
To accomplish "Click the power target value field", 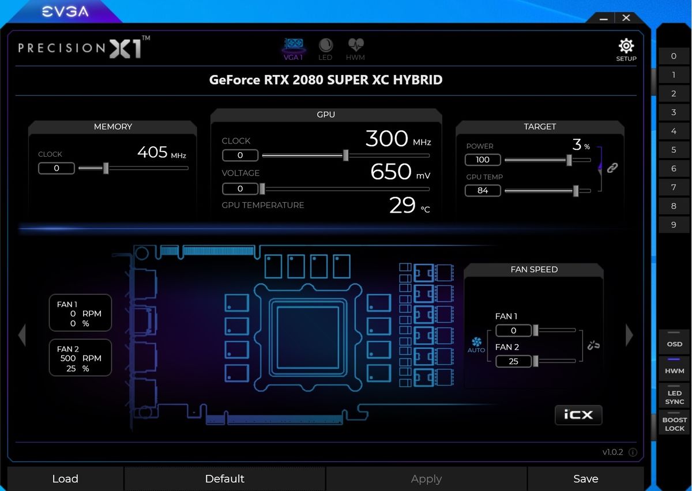I will pyautogui.click(x=483, y=160).
